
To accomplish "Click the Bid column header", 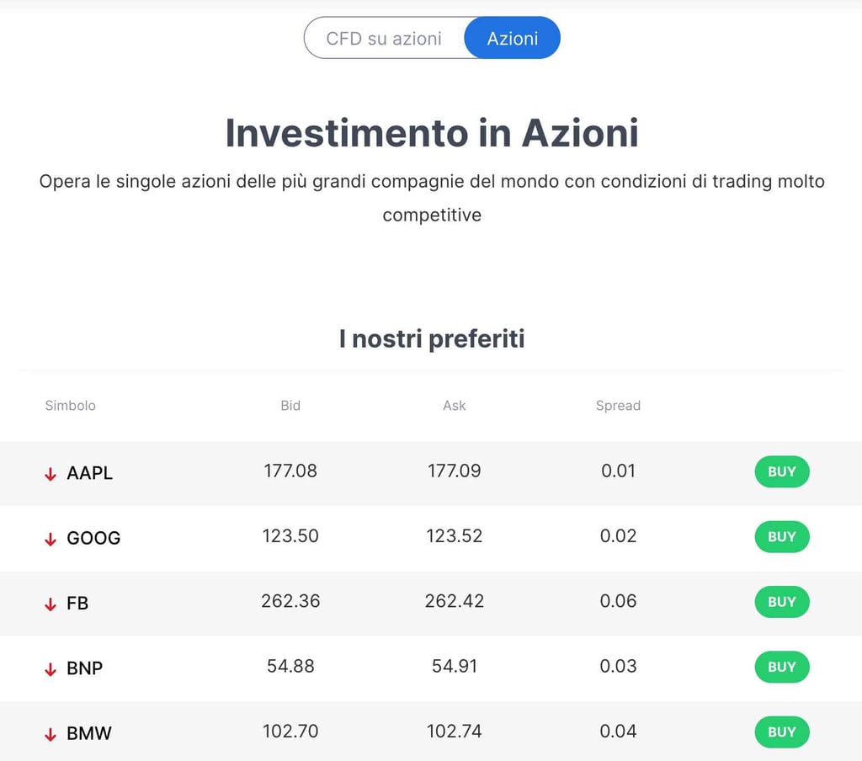I will 290,406.
